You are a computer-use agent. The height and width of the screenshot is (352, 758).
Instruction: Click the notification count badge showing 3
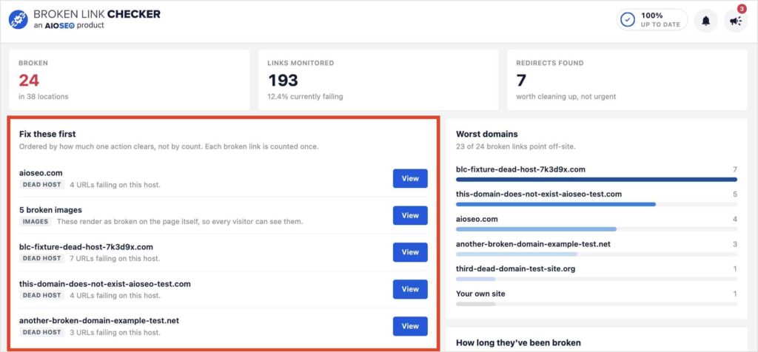coord(742,9)
